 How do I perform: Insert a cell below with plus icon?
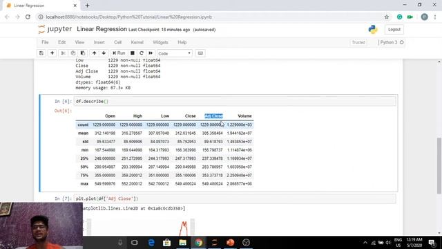pyautogui.click(x=52, y=53)
